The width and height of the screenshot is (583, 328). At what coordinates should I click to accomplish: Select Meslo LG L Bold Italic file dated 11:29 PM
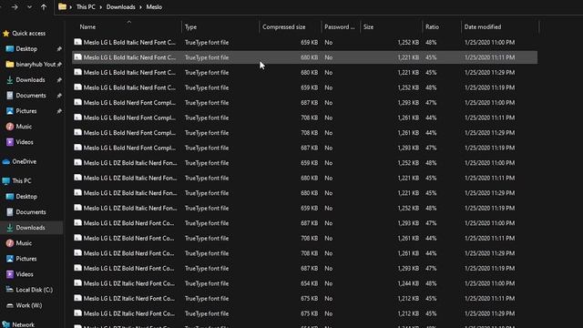[x=304, y=73]
